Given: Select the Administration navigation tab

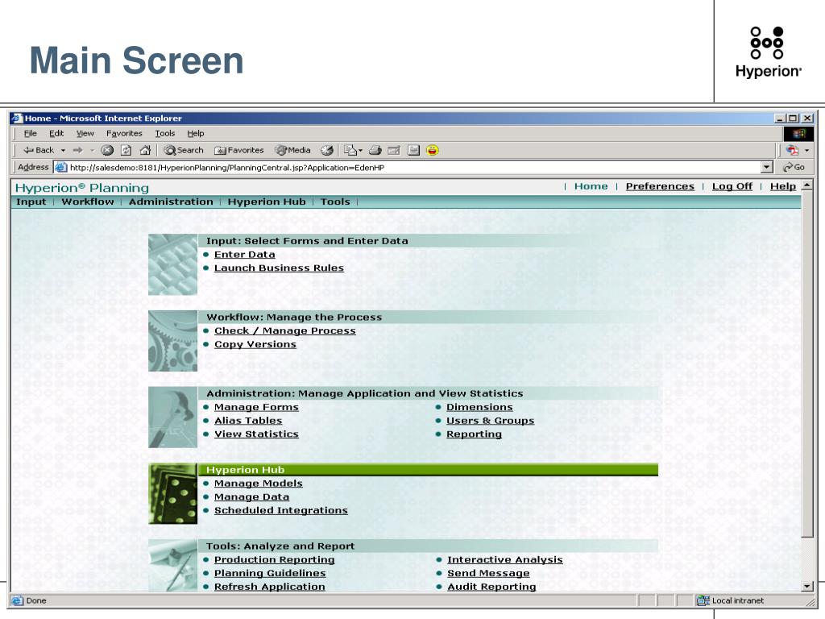Looking at the screenshot, I should point(171,201).
